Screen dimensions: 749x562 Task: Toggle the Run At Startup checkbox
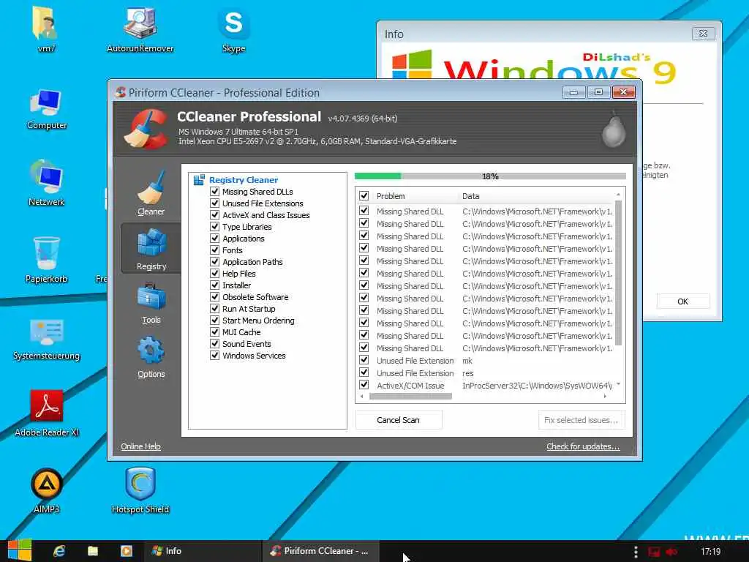(215, 308)
